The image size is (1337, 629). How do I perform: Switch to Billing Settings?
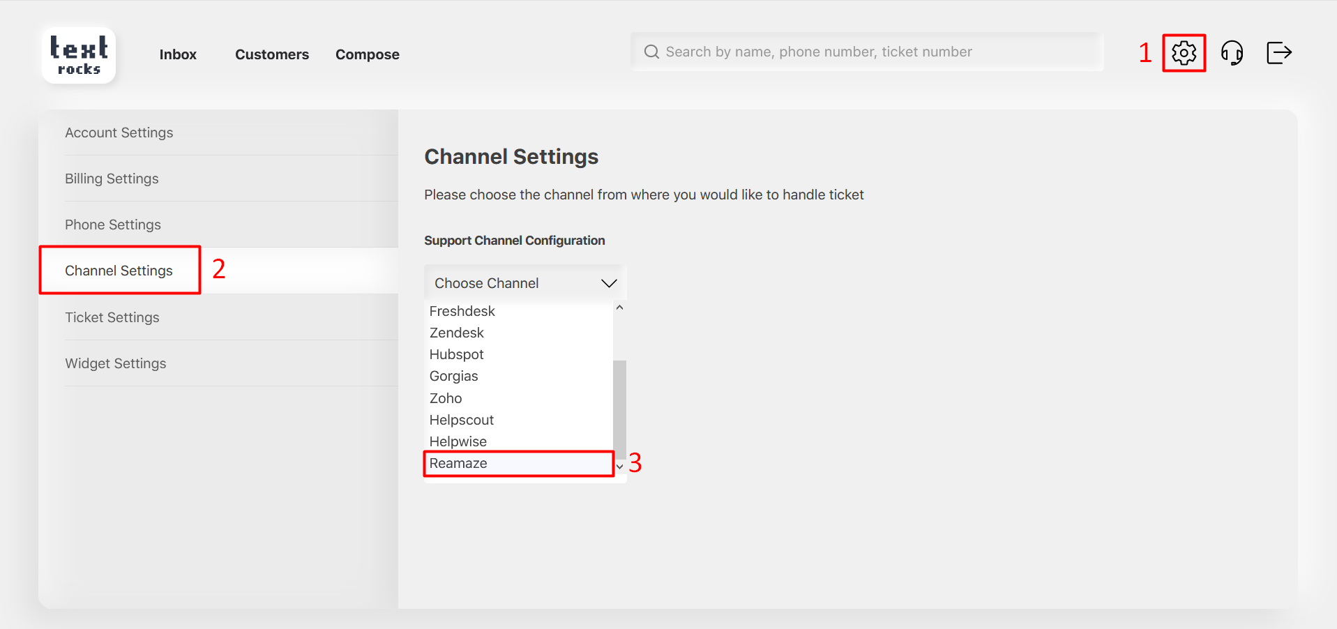112,179
